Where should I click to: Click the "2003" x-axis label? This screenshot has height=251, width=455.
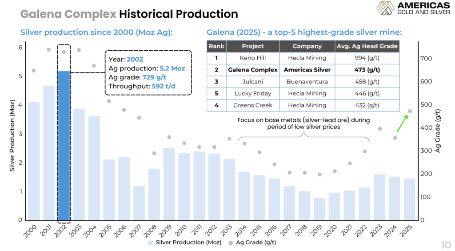click(x=76, y=231)
